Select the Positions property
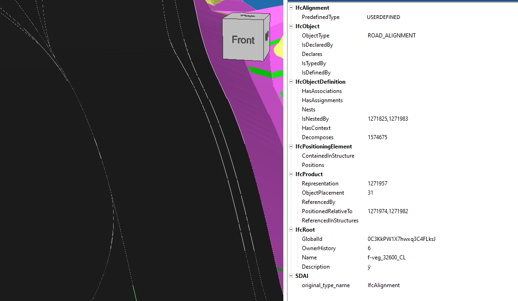518x301 pixels. click(x=313, y=165)
